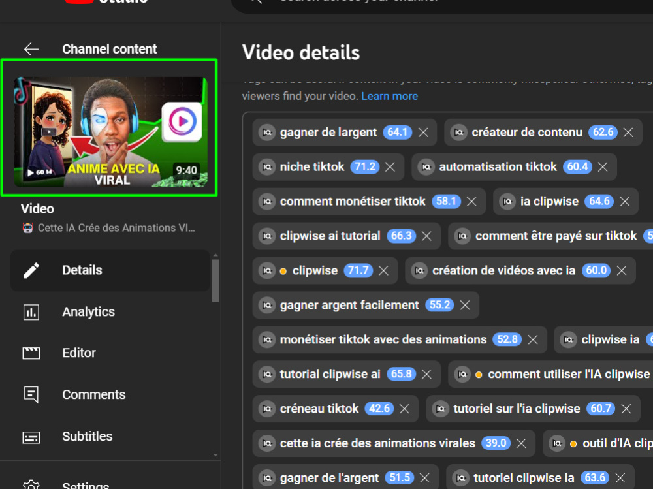Remove the 'créateur de contenu' tag
The width and height of the screenshot is (653, 489).
tap(628, 133)
